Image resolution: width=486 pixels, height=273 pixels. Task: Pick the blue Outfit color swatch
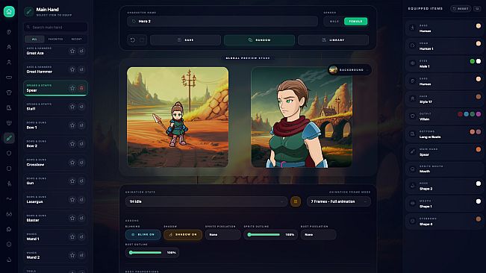466,114
